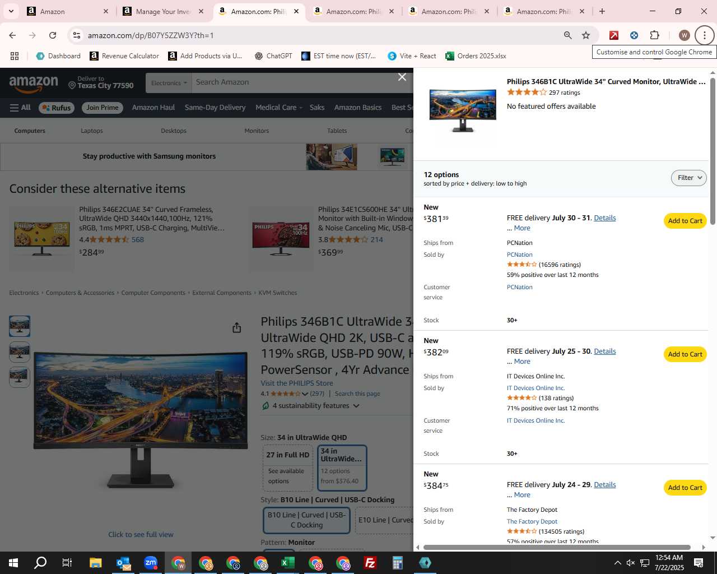Click the offers panel horizontal scrollbar
The image size is (717, 574).
557,547
